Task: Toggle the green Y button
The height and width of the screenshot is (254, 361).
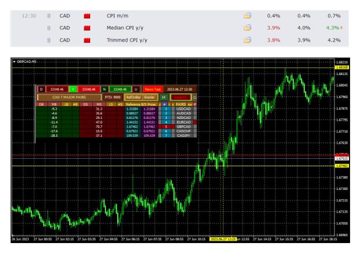Action: coord(73,89)
